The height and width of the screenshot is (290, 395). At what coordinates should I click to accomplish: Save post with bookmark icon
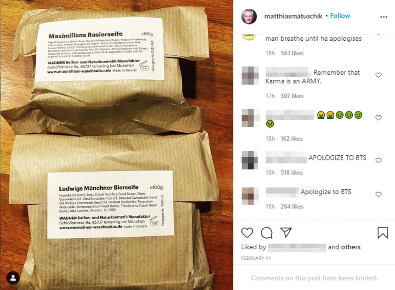pos(382,232)
